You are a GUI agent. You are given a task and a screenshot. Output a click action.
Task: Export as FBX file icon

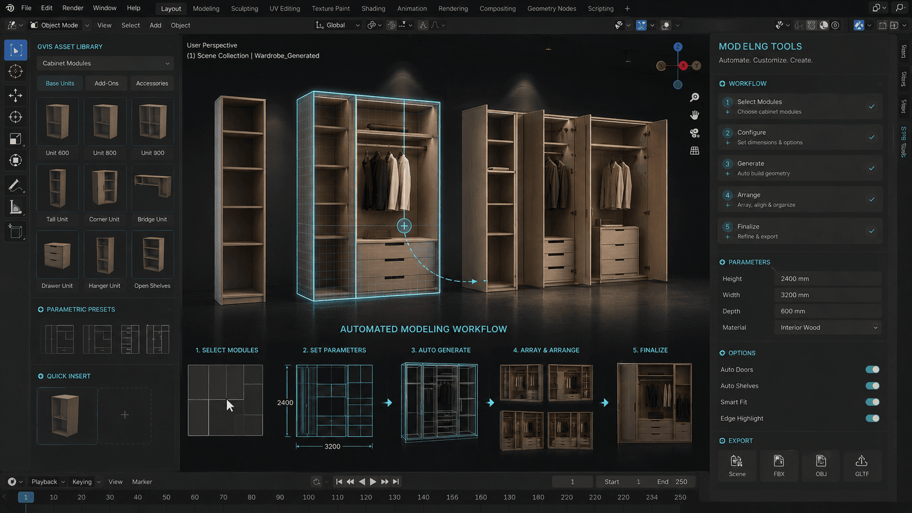[779, 466]
